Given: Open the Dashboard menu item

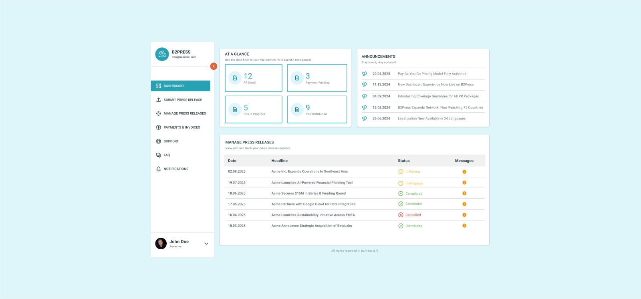Looking at the screenshot, I should pyautogui.click(x=180, y=86).
